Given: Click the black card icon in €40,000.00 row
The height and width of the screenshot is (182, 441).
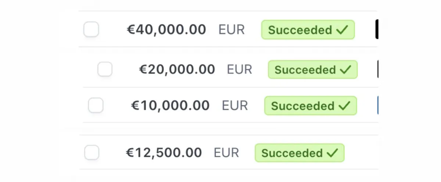Looking at the screenshot, I should pyautogui.click(x=377, y=30).
